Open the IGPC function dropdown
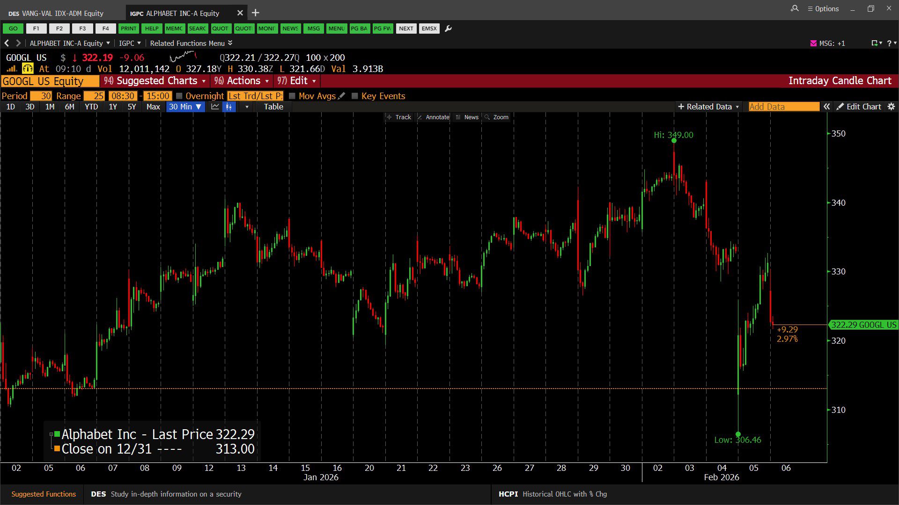The width and height of the screenshot is (899, 505). pyautogui.click(x=130, y=43)
